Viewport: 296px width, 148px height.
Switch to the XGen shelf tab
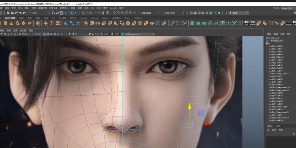point(127,18)
